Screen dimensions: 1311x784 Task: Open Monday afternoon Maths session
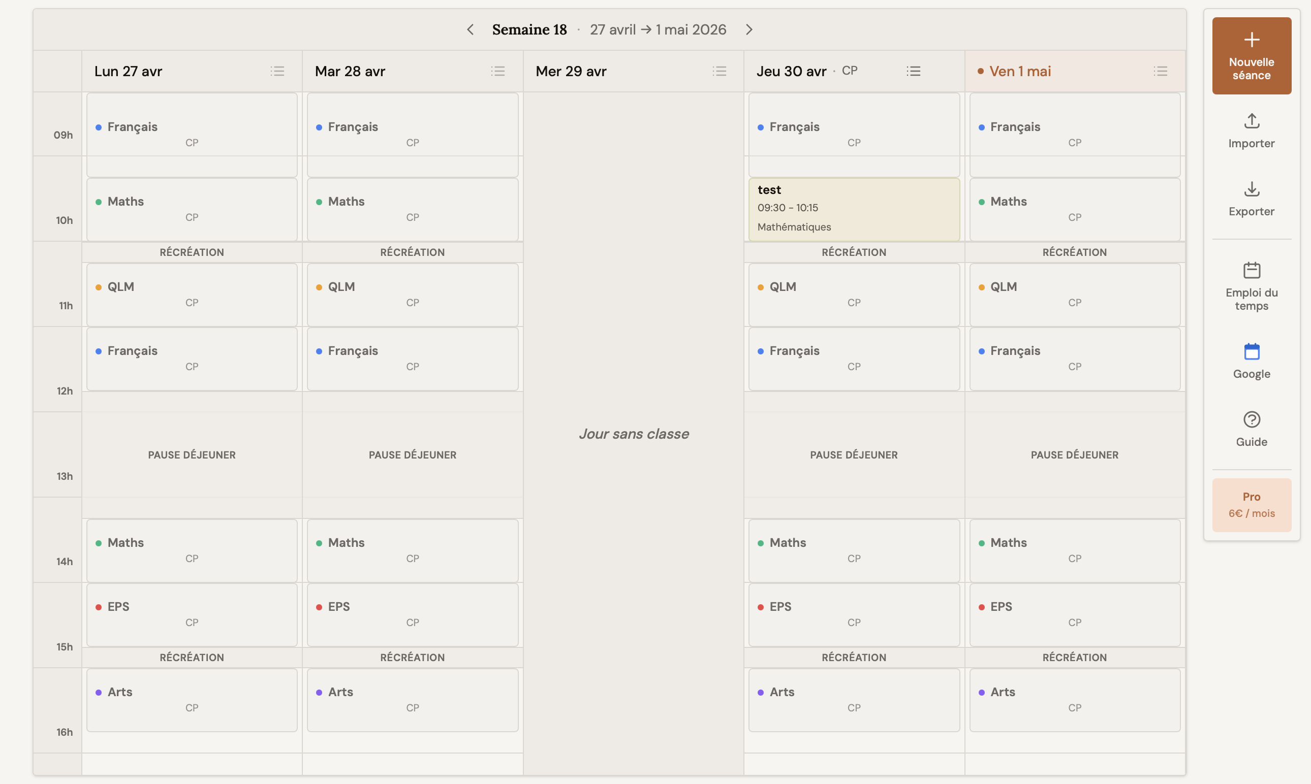point(192,551)
